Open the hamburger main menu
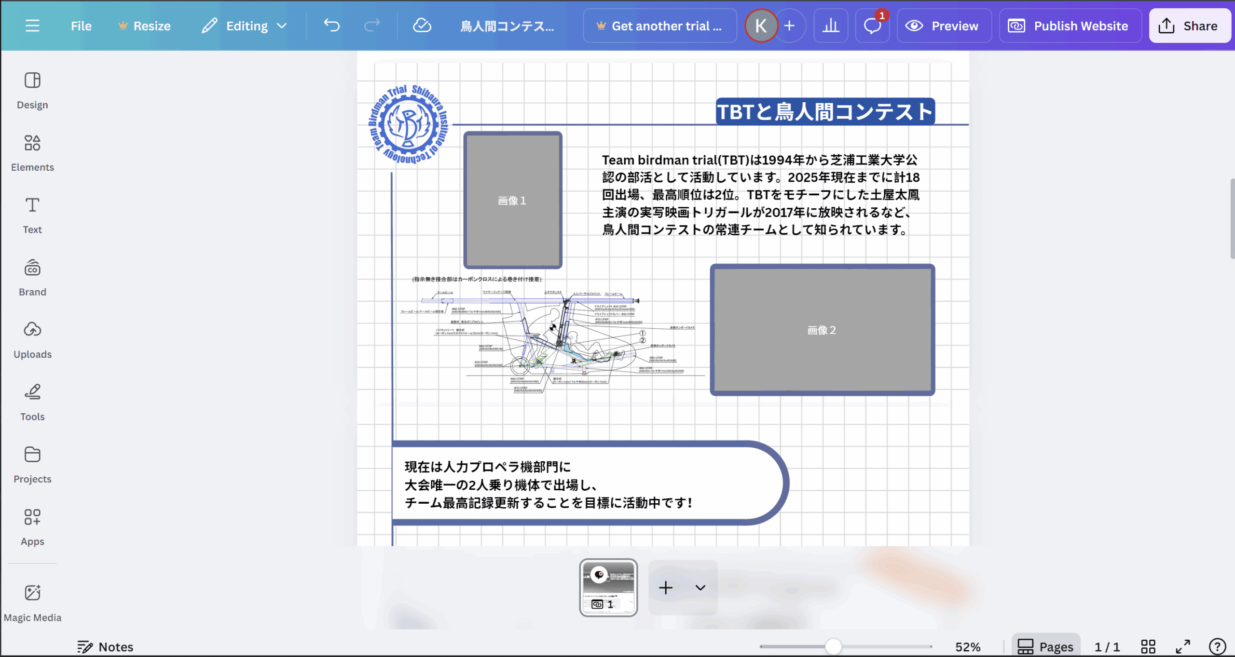1235x657 pixels. click(x=32, y=26)
